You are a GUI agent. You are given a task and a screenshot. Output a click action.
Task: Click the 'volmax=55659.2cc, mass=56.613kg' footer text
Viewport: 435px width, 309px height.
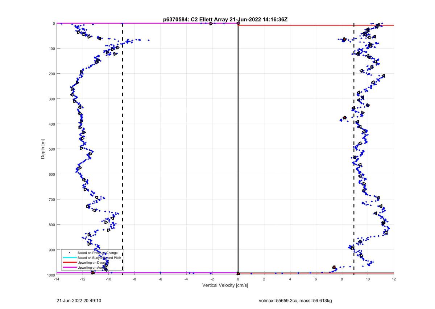pyautogui.click(x=296, y=301)
